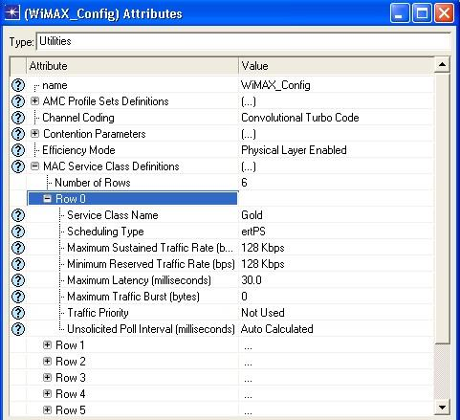Expand Row 3
The width and height of the screenshot is (460, 420).
(x=47, y=378)
